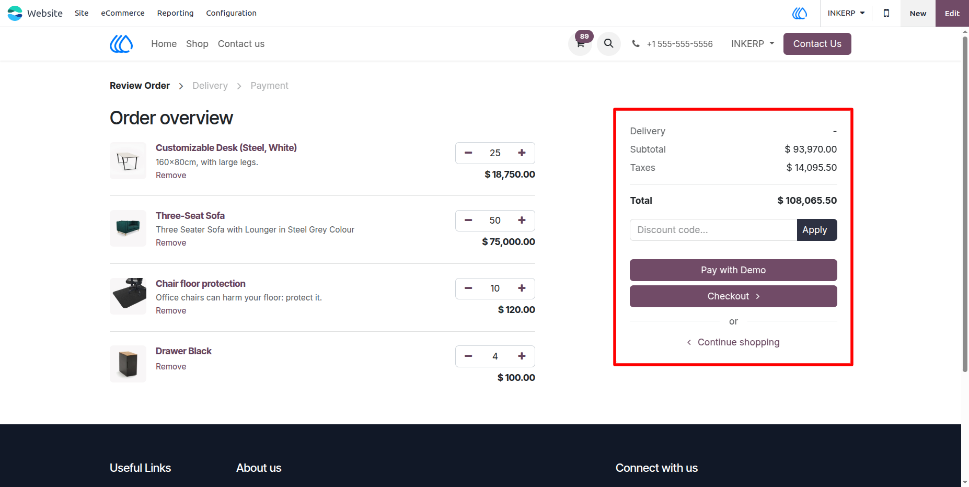Expand the INKERP dropdown in top admin bar
This screenshot has width=969, height=487.
coord(846,13)
